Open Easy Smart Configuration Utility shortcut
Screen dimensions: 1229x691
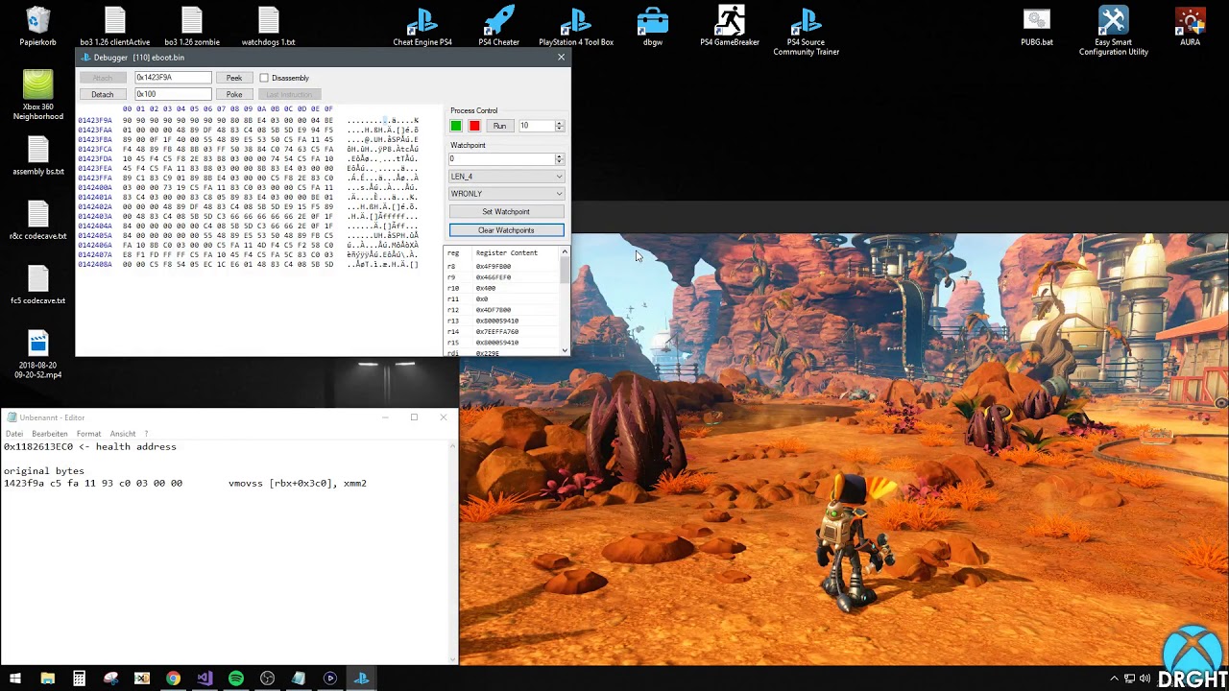[x=1114, y=31]
